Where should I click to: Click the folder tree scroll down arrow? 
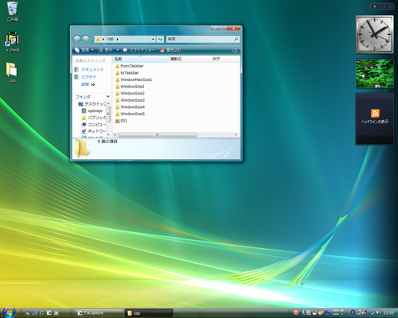[x=108, y=135]
